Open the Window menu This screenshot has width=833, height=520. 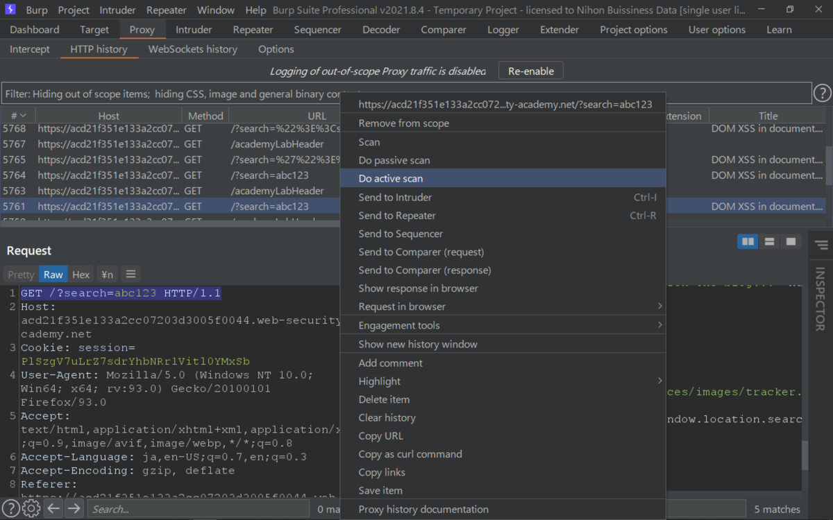click(x=216, y=10)
